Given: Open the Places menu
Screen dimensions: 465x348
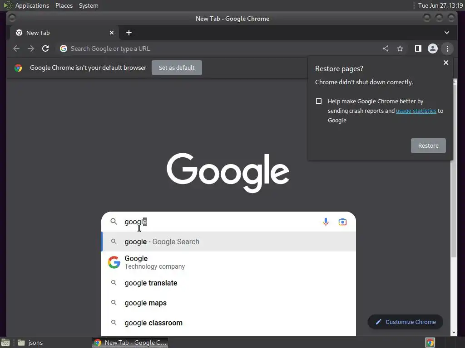Looking at the screenshot, I should [64, 5].
